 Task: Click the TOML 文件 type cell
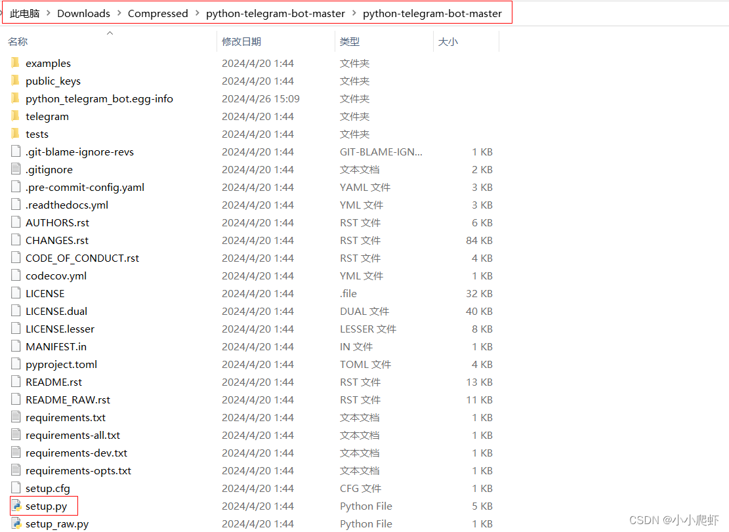point(365,364)
